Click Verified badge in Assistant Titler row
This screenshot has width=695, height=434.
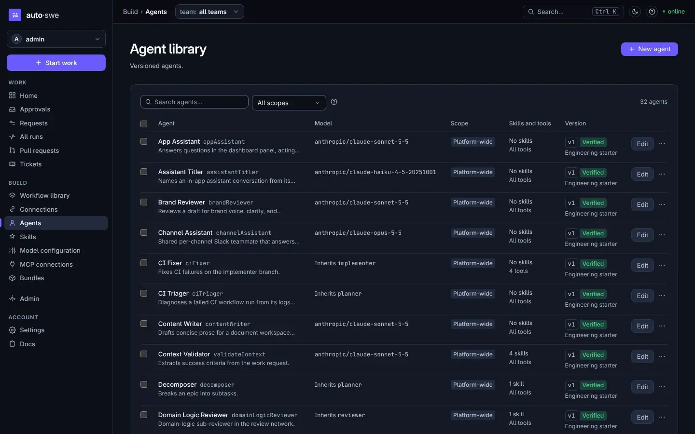593,173
